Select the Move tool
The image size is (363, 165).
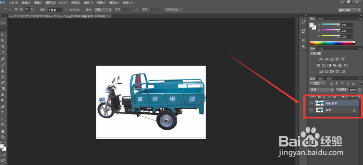pos(3,23)
